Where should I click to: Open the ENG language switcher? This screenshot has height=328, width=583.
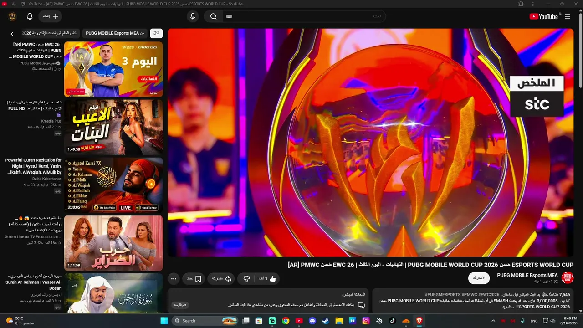534,321
